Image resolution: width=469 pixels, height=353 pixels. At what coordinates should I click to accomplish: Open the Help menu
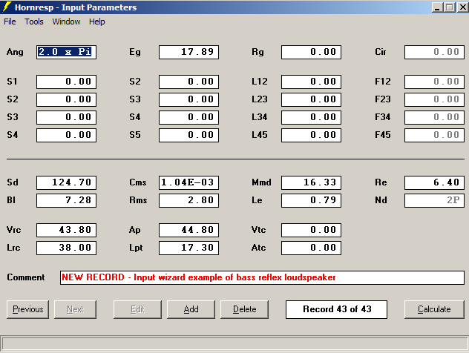coord(97,22)
